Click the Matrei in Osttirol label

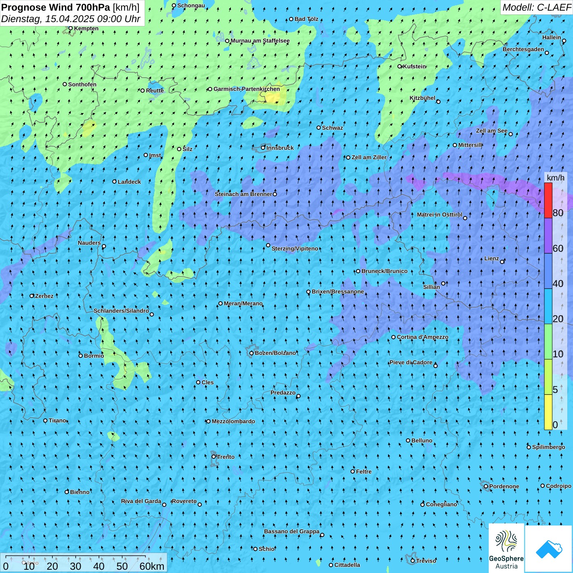pos(440,214)
